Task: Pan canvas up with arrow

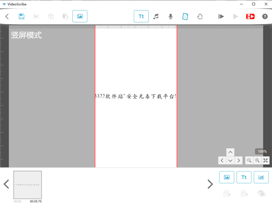Action: [x=230, y=152]
